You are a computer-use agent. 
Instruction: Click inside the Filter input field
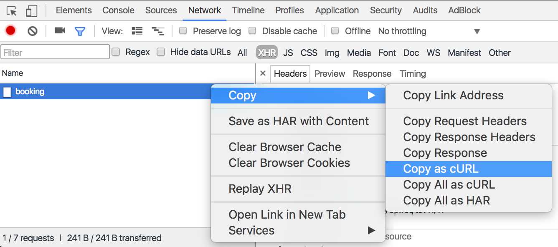point(54,52)
